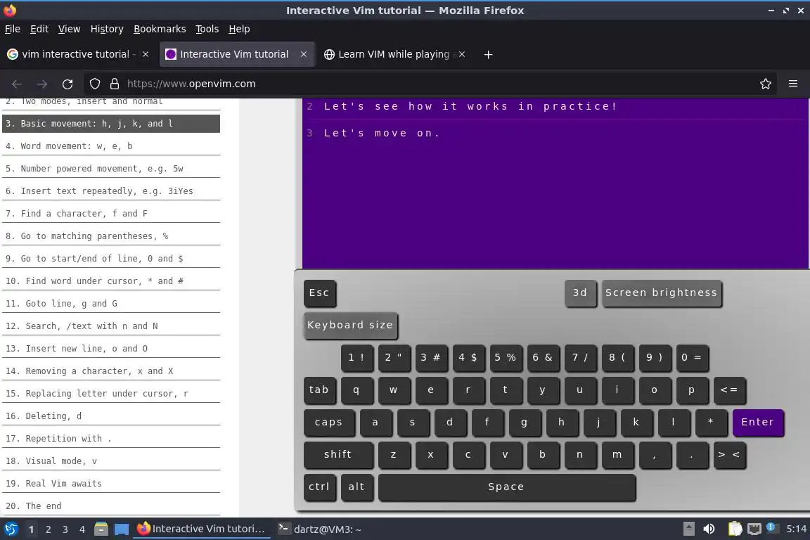
Task: Close the 'Learn VIM while playing' tab
Action: 462,54
